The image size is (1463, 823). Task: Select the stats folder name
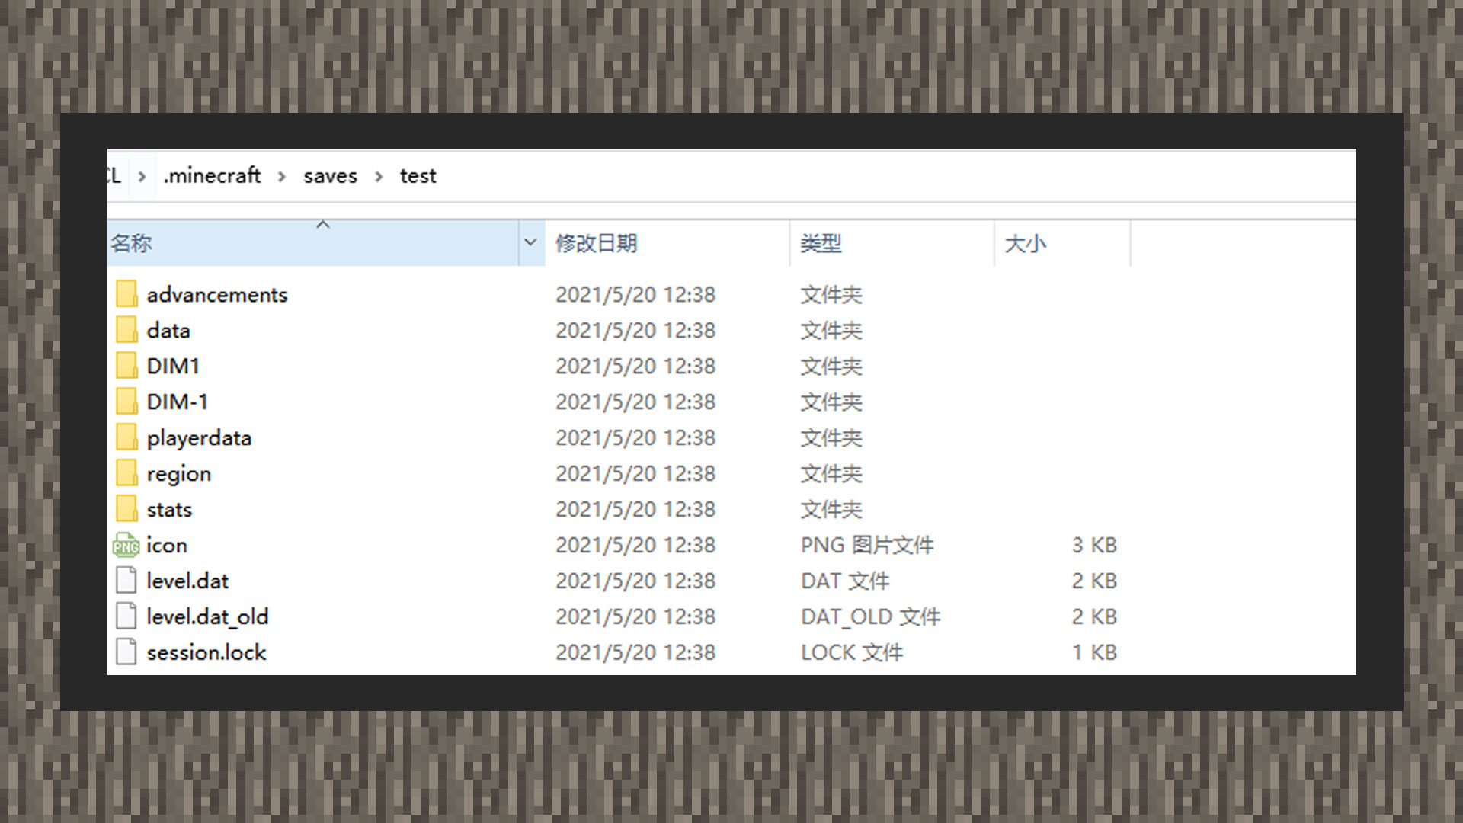point(169,510)
